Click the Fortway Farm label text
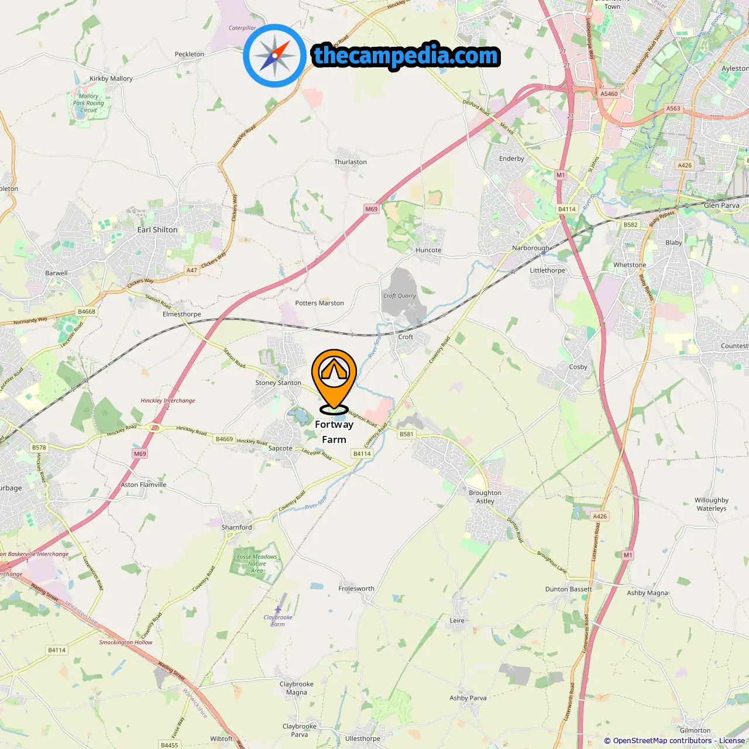Viewport: 749px width, 749px height. [x=334, y=432]
